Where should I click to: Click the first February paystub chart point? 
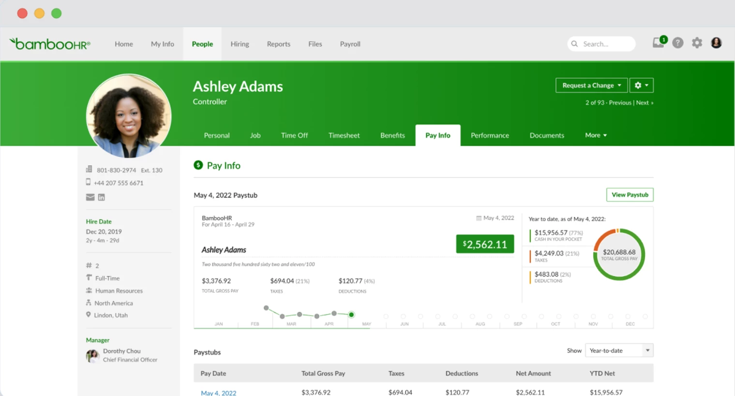pos(266,308)
